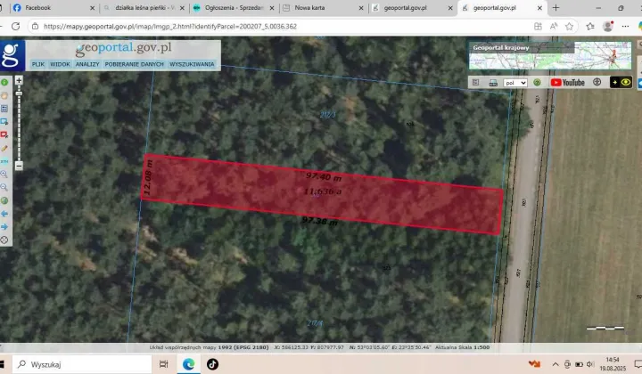This screenshot has height=374, width=642.
Task: Open a new browser tab
Action: coord(556,8)
